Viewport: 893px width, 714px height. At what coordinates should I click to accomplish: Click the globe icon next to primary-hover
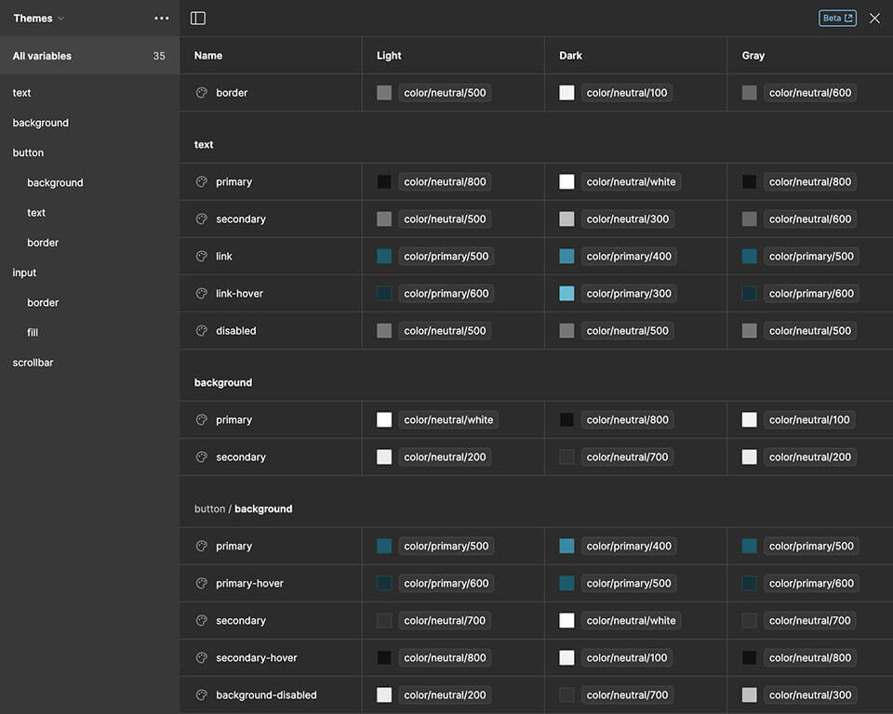[x=201, y=583]
